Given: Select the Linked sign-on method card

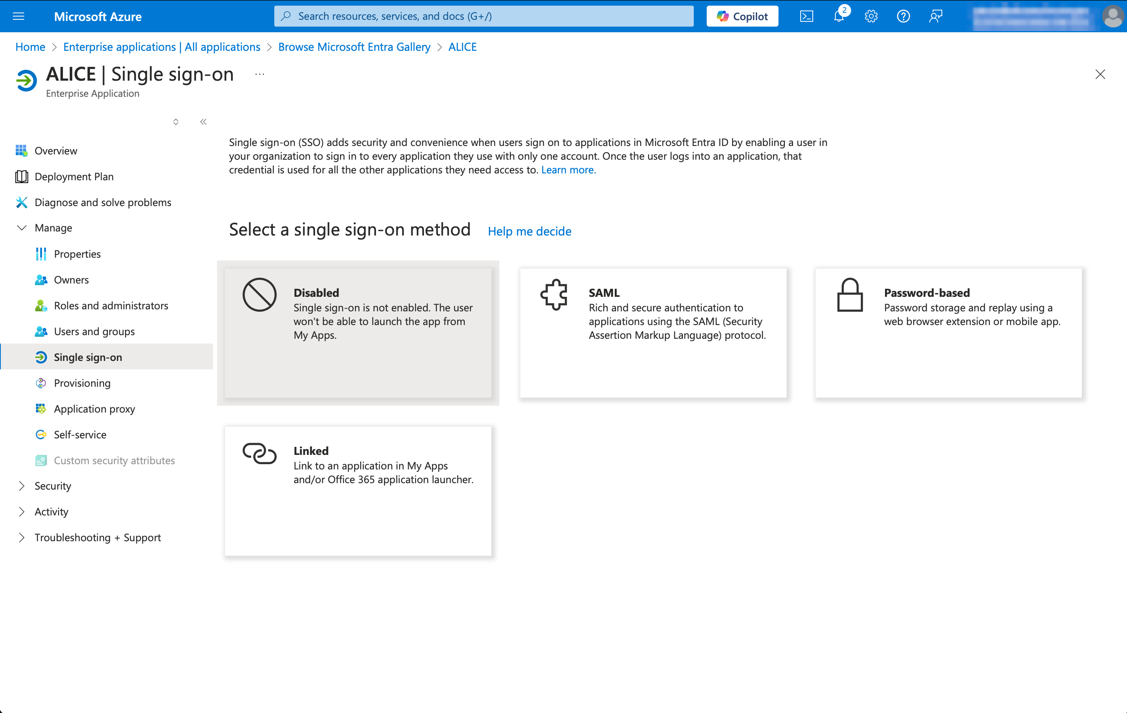Looking at the screenshot, I should 358,491.
